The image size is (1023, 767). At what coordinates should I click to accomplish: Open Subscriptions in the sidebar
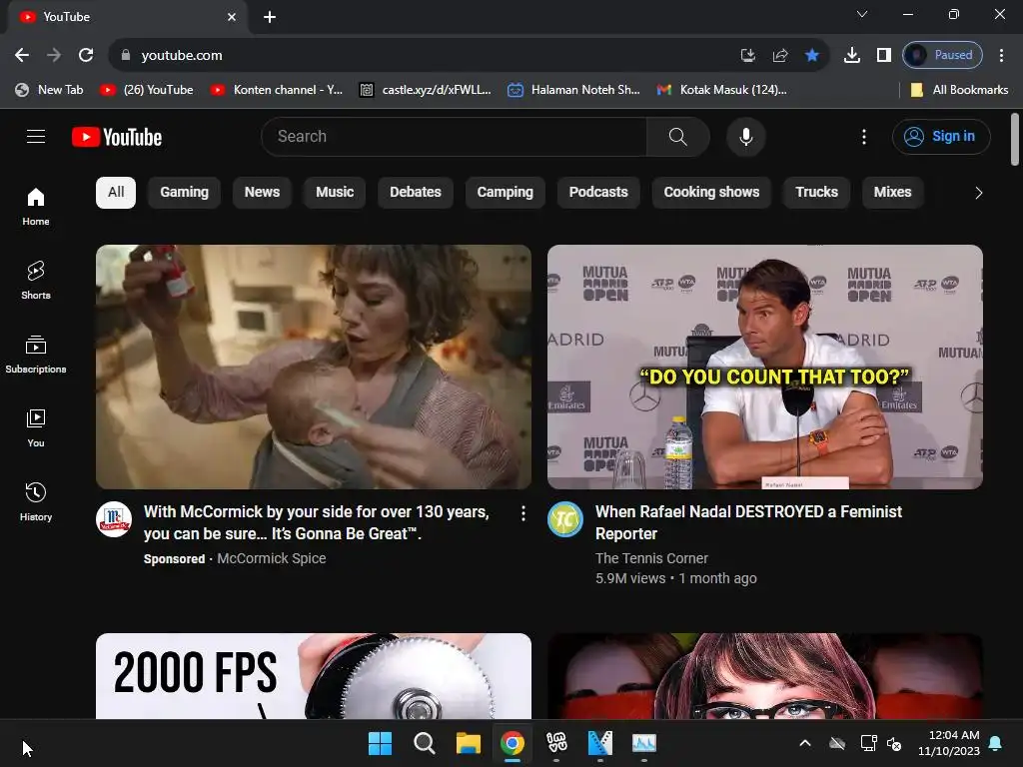pyautogui.click(x=36, y=355)
